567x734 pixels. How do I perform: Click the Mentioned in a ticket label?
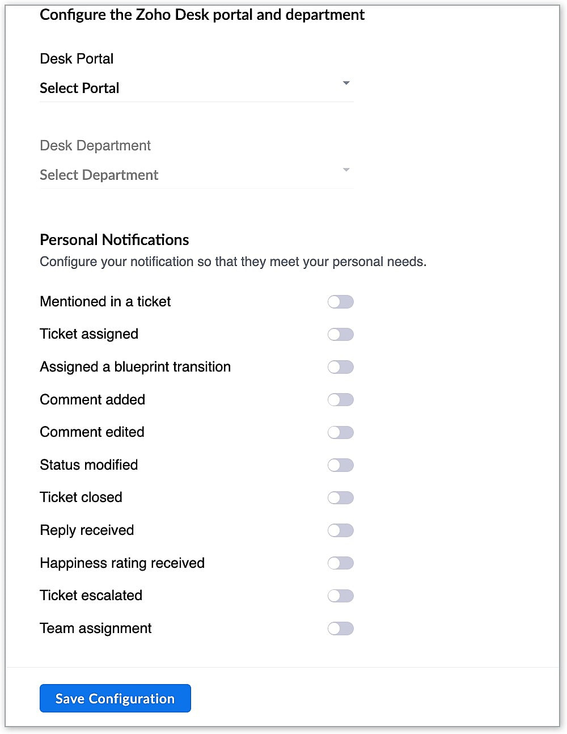click(x=105, y=302)
